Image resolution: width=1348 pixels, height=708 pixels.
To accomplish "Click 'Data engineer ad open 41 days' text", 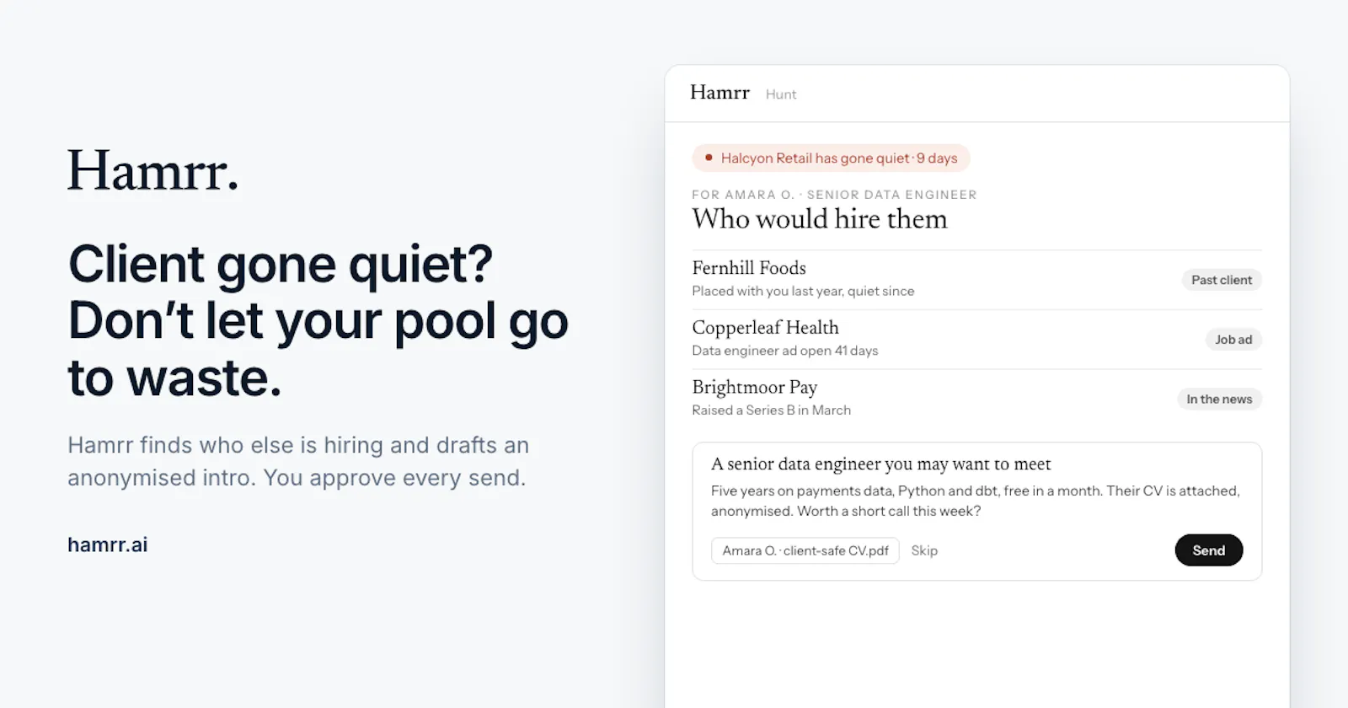I will click(x=785, y=351).
